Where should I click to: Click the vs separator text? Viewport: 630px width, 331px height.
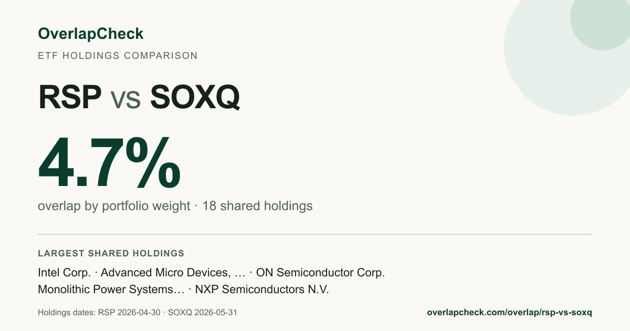click(126, 100)
